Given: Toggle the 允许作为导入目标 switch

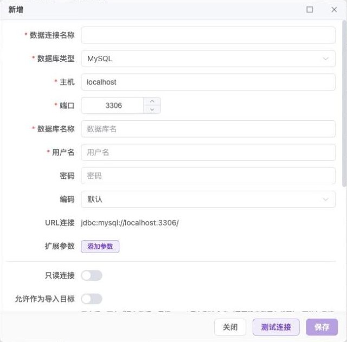Looking at the screenshot, I should point(92,299).
